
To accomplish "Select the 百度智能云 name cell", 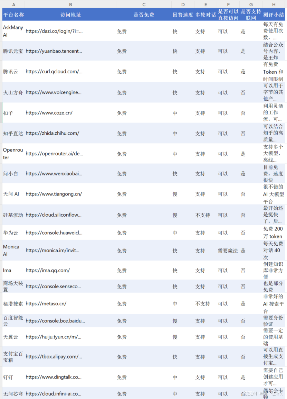I will 13,321.
